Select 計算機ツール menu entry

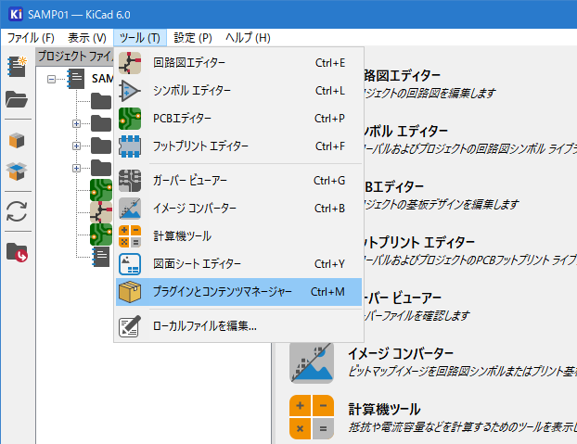(x=238, y=236)
